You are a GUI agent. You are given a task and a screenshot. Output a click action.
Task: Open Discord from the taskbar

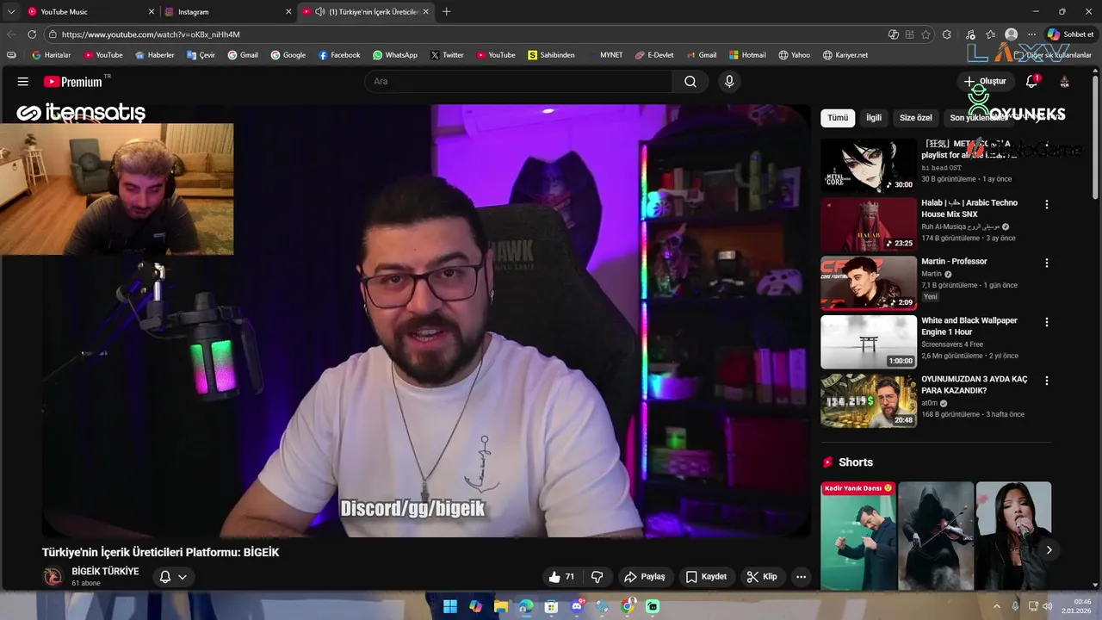point(577,606)
